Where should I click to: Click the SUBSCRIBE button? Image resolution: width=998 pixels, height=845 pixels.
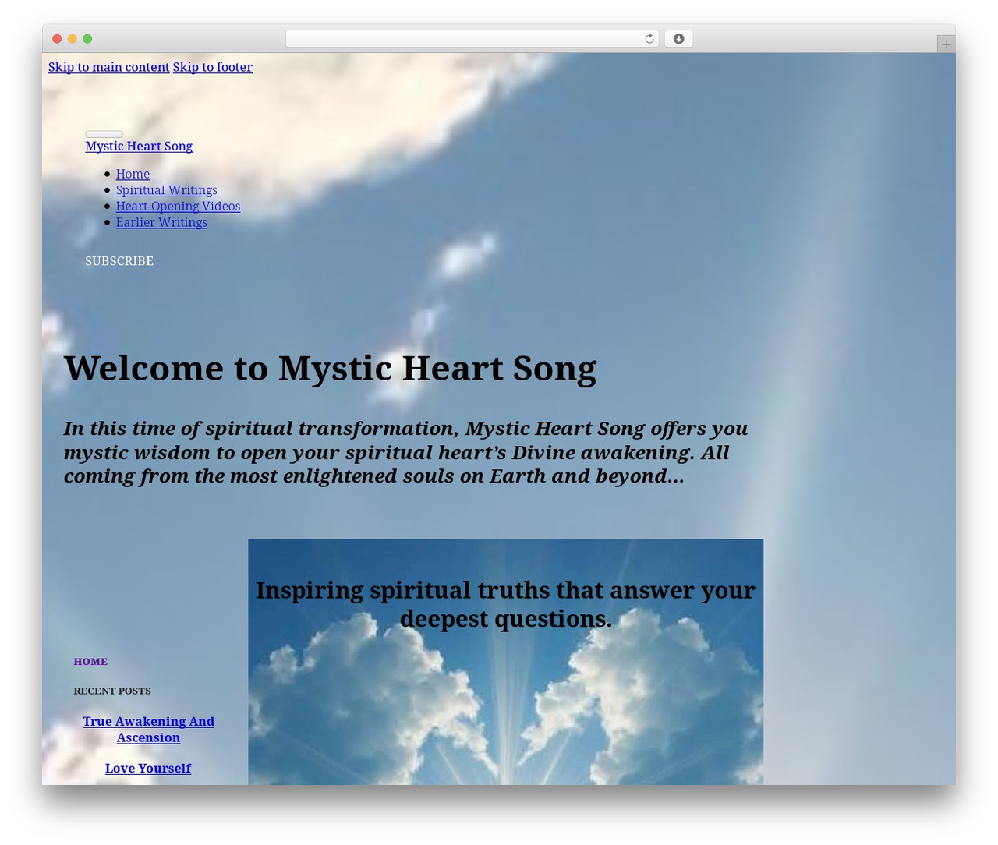119,261
